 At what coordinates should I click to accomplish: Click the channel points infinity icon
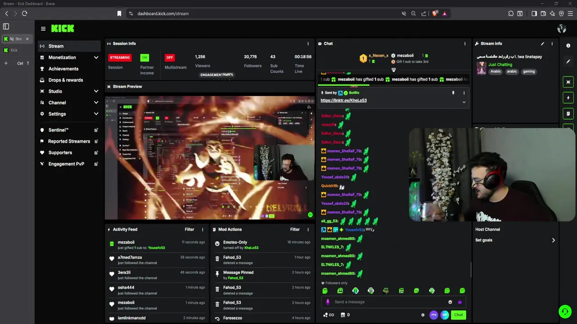coord(329,315)
